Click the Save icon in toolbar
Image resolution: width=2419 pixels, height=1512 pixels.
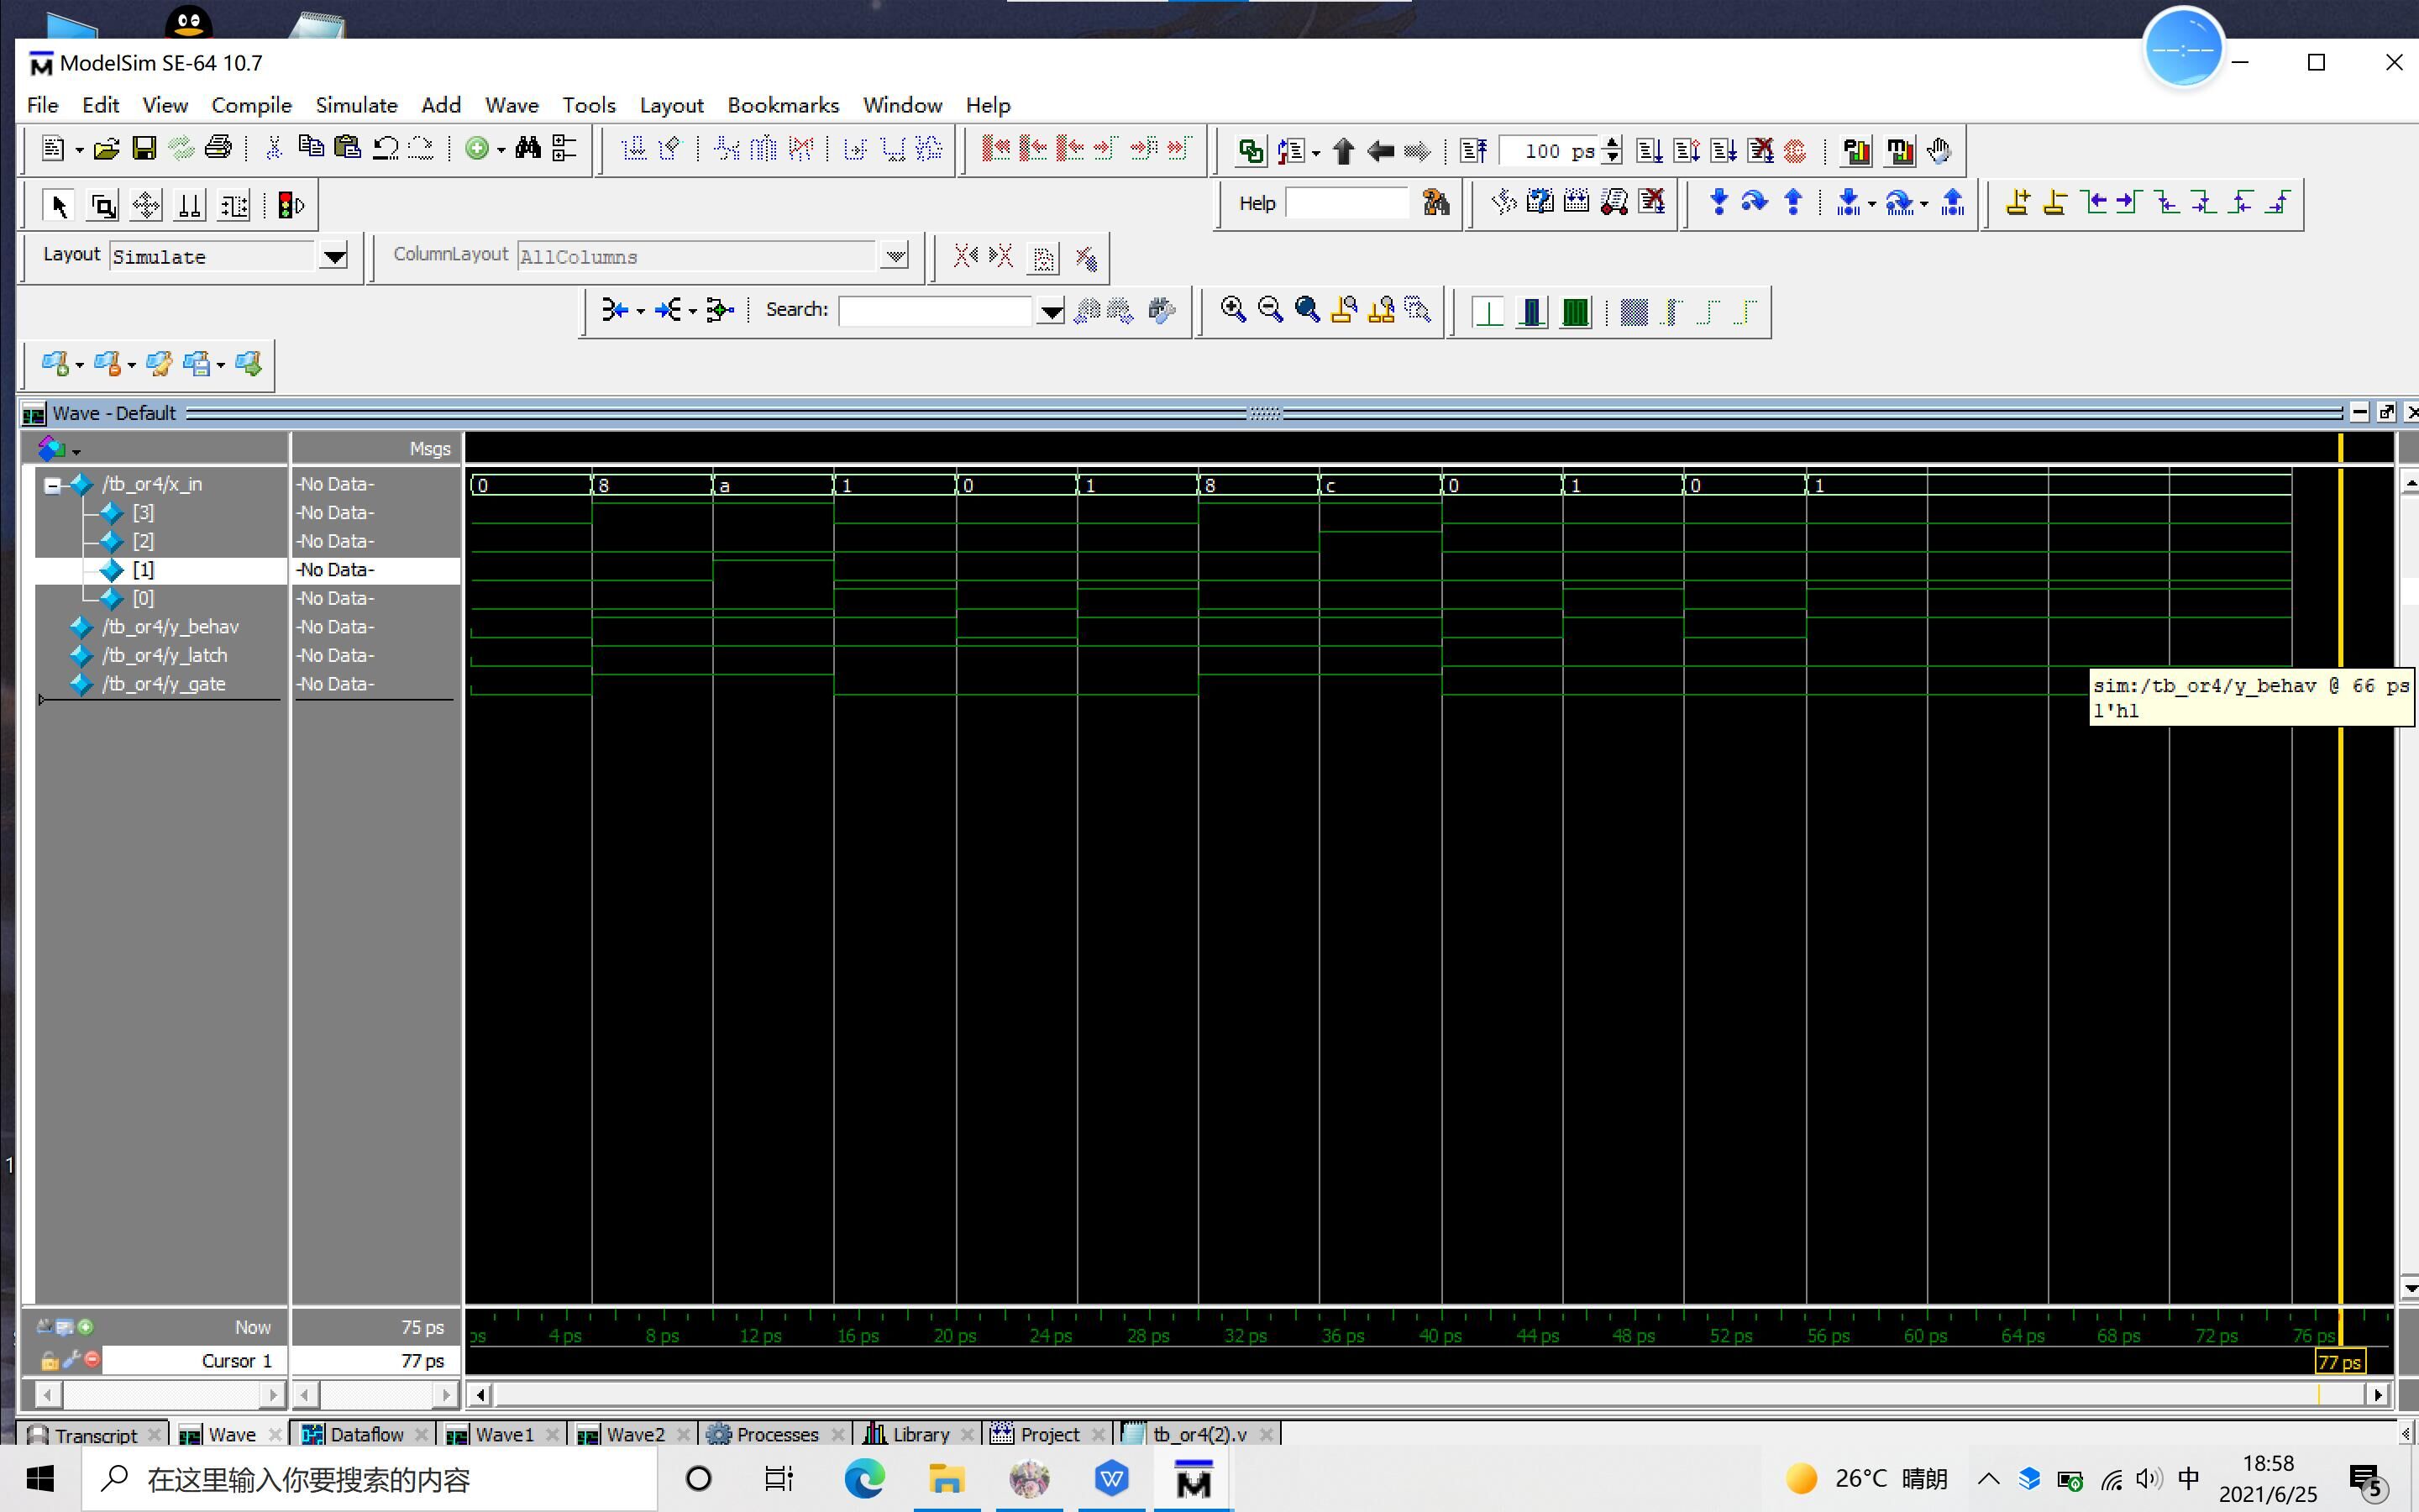(x=145, y=149)
